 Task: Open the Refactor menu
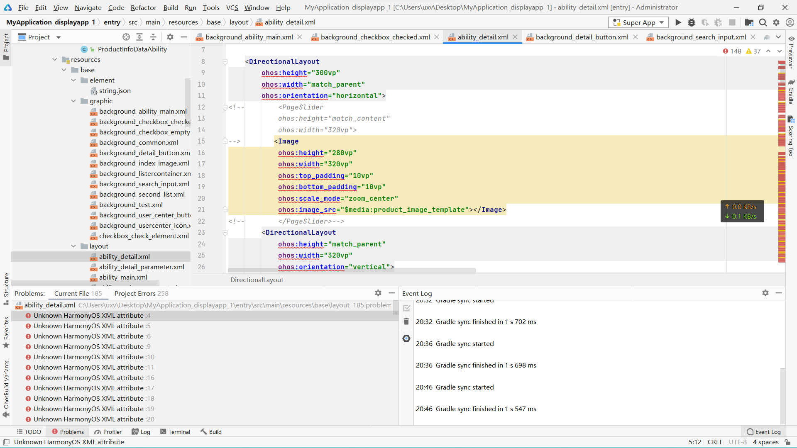(x=143, y=7)
